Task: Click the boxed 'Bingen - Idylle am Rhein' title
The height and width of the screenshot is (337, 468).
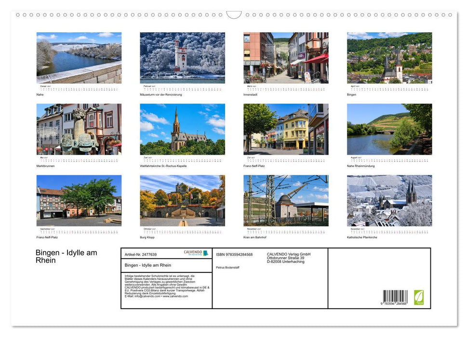Action: 148,265
